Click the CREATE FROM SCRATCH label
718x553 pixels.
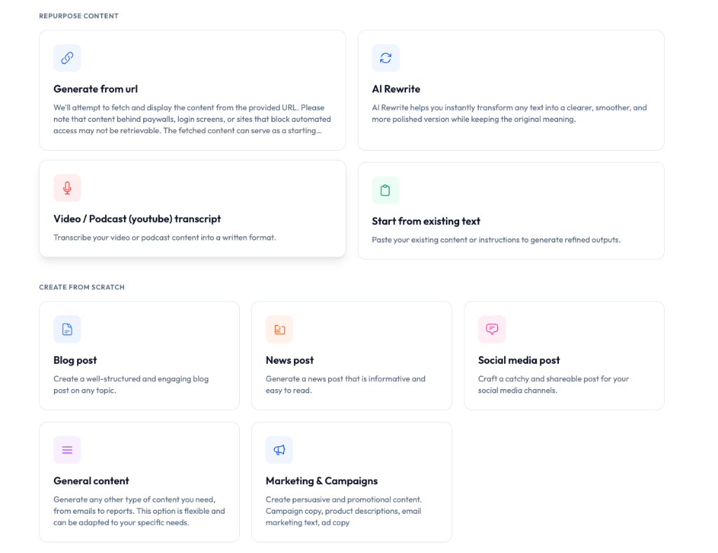83,287
